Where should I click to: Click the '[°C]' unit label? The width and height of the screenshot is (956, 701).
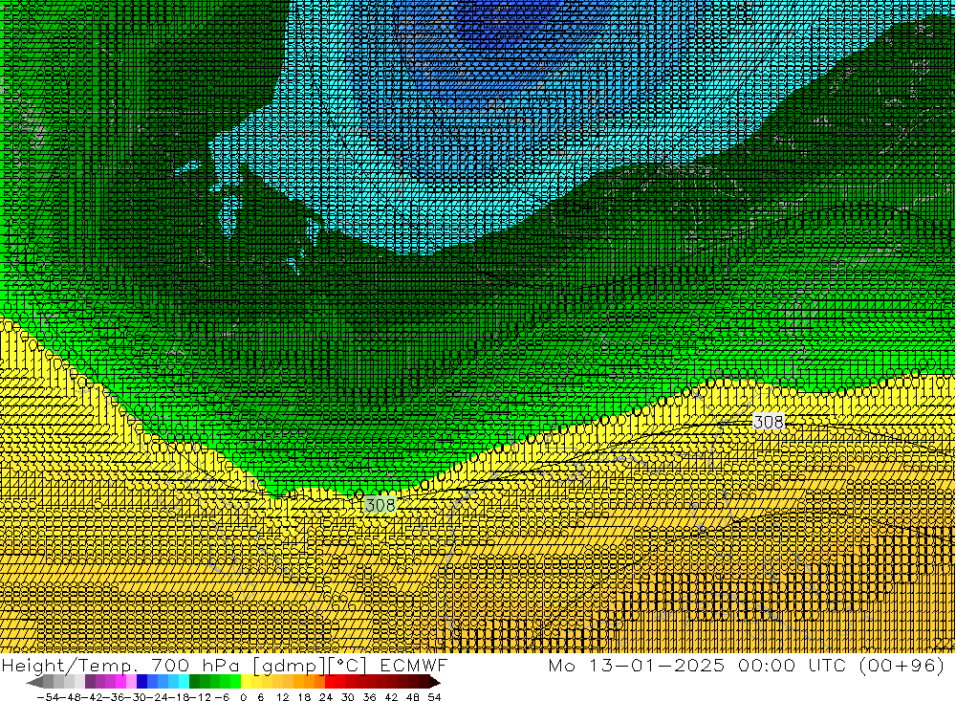point(347,665)
